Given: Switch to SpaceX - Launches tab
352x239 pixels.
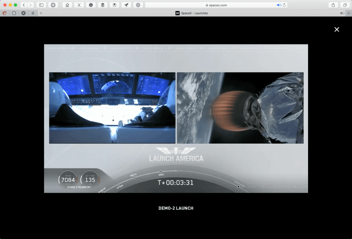Looking at the screenshot, I should [x=191, y=13].
